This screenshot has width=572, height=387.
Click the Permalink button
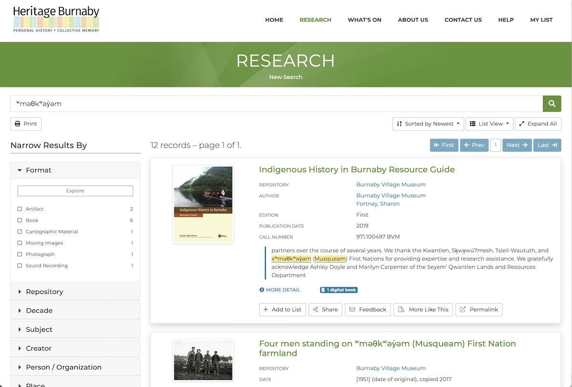(479, 310)
